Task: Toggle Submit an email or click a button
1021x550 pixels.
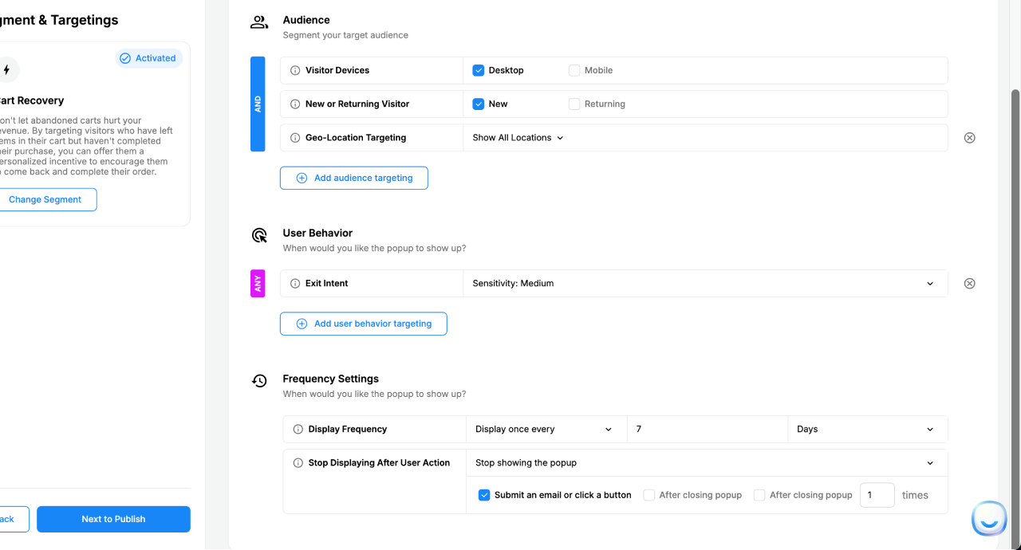Action: click(x=484, y=495)
